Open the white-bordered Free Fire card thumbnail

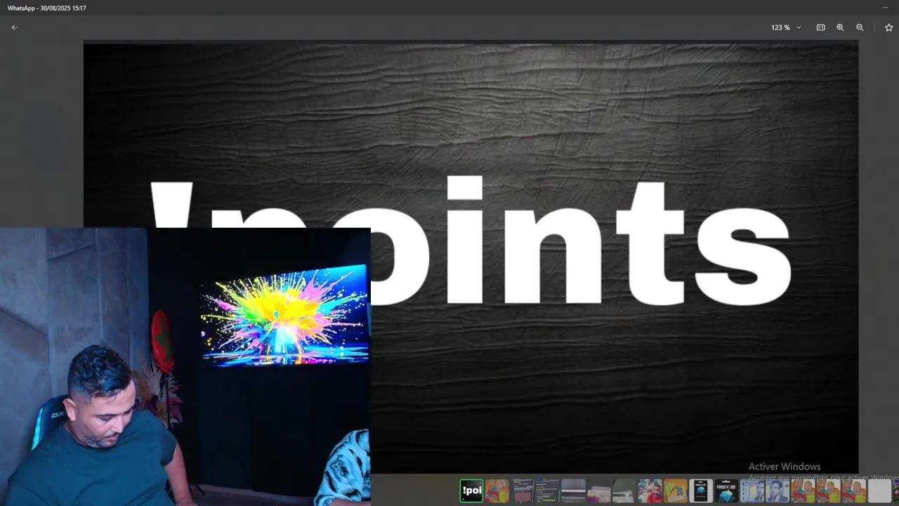point(700,491)
